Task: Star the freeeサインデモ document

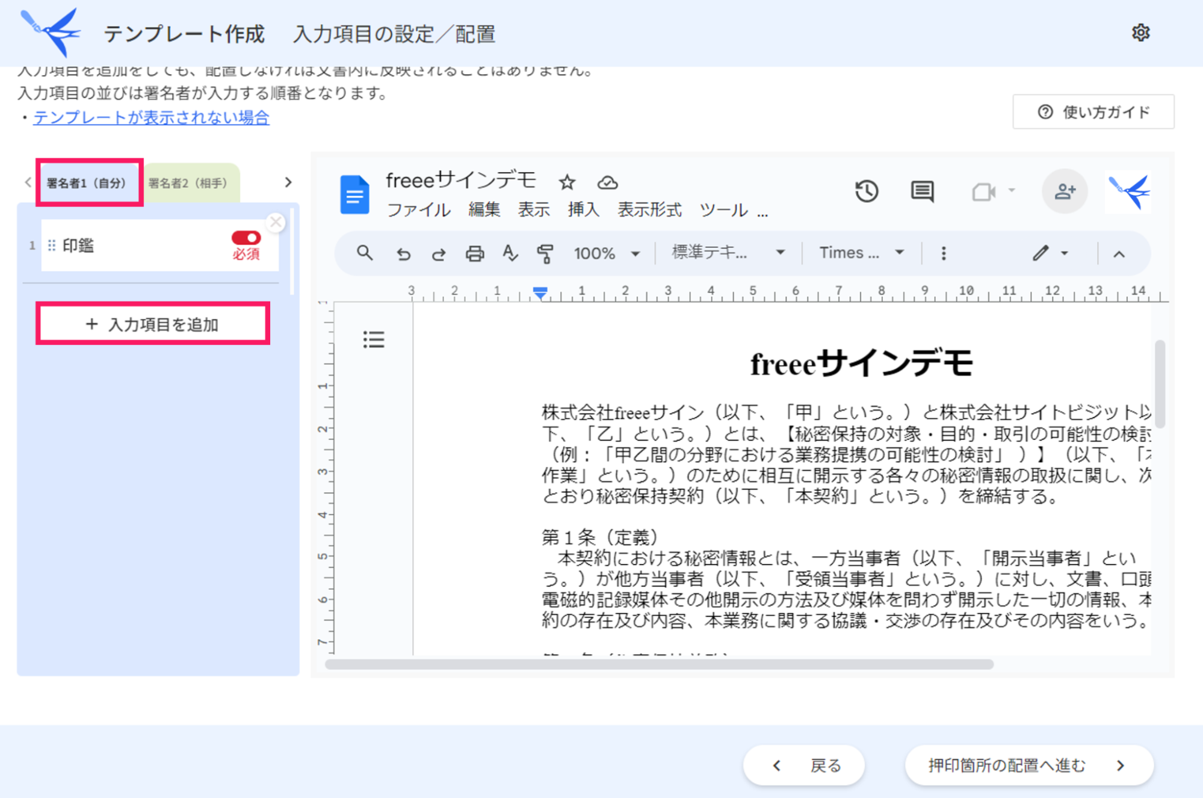Action: tap(567, 182)
